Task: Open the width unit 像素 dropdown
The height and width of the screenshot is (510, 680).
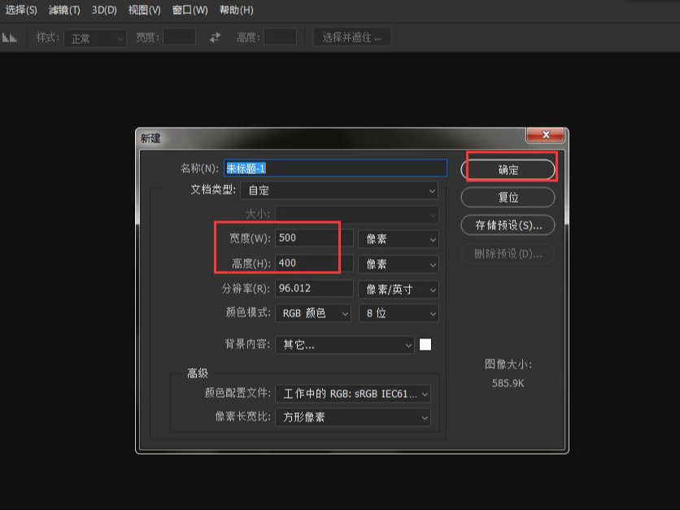Action: pos(398,238)
